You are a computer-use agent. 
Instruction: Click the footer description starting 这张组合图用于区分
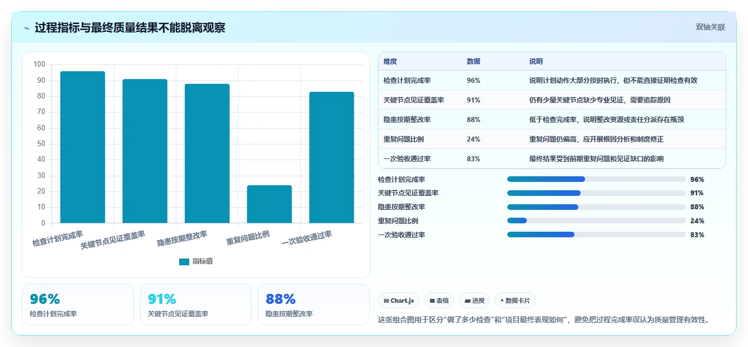click(x=545, y=320)
